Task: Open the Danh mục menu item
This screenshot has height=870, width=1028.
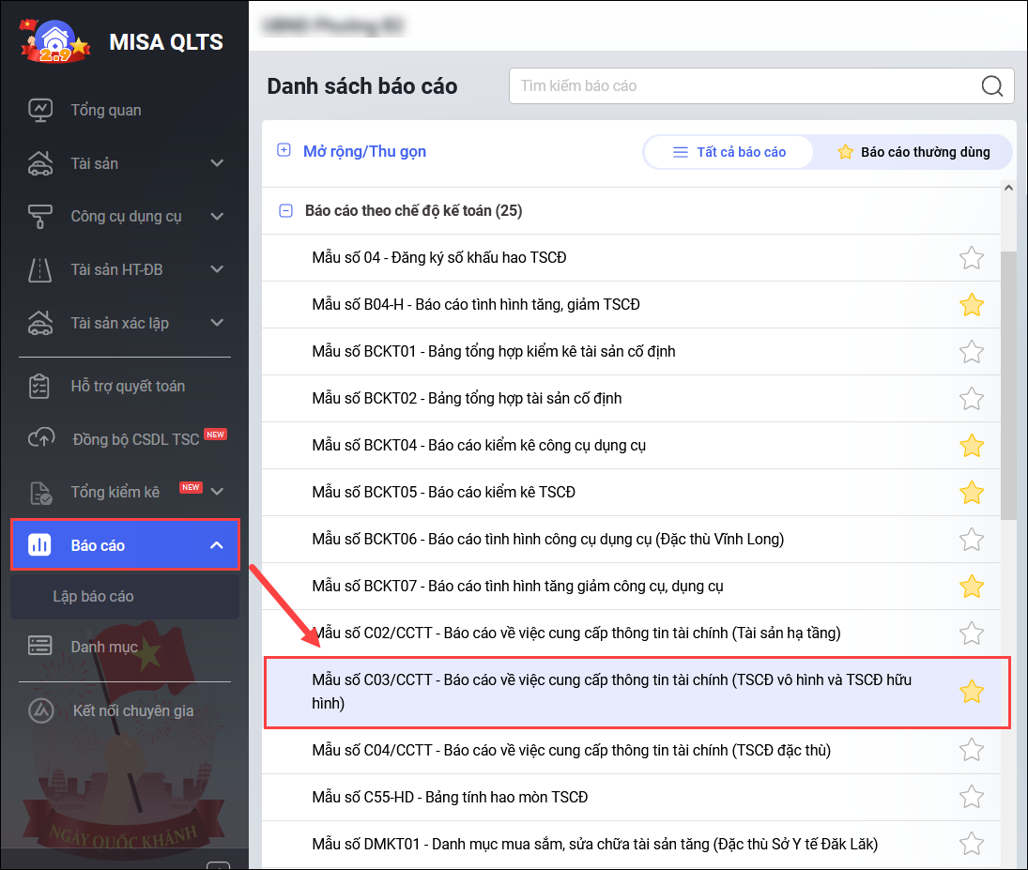Action: point(104,647)
